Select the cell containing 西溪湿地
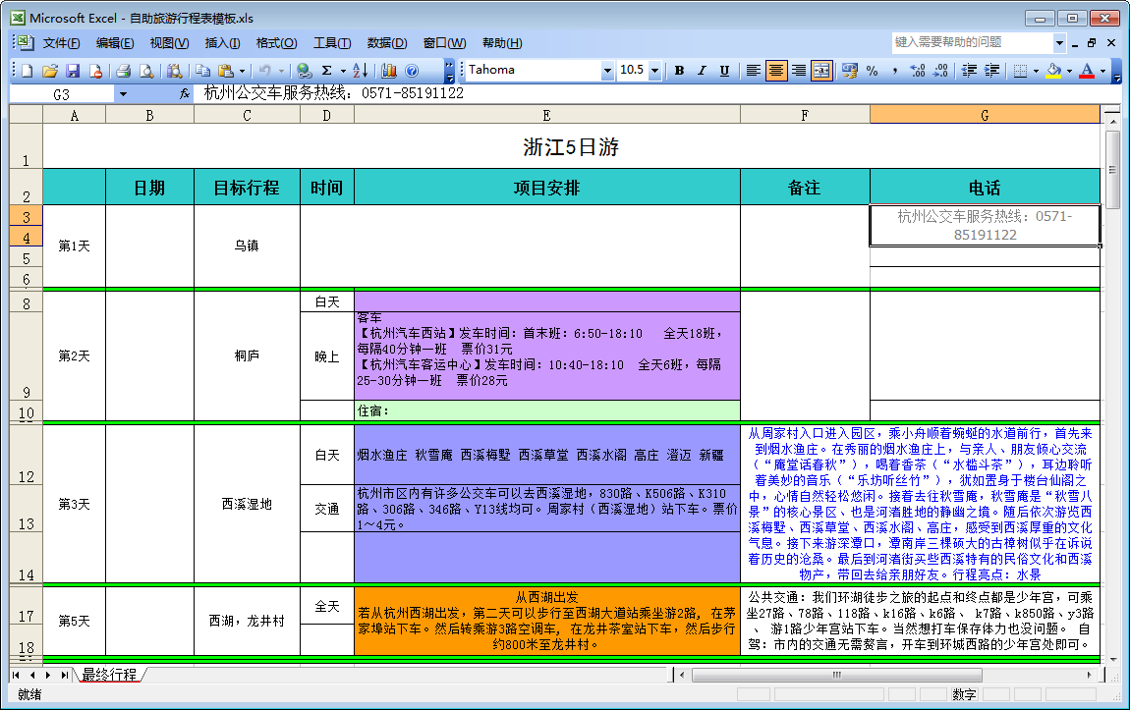1130x710 pixels. (247, 504)
